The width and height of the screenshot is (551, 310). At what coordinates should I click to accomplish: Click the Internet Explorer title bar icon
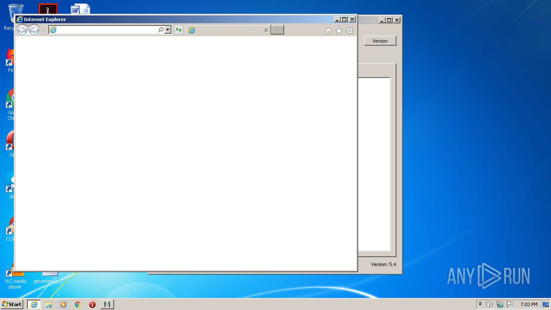19,19
